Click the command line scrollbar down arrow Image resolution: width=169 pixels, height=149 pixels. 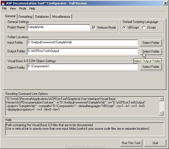coord(161,113)
